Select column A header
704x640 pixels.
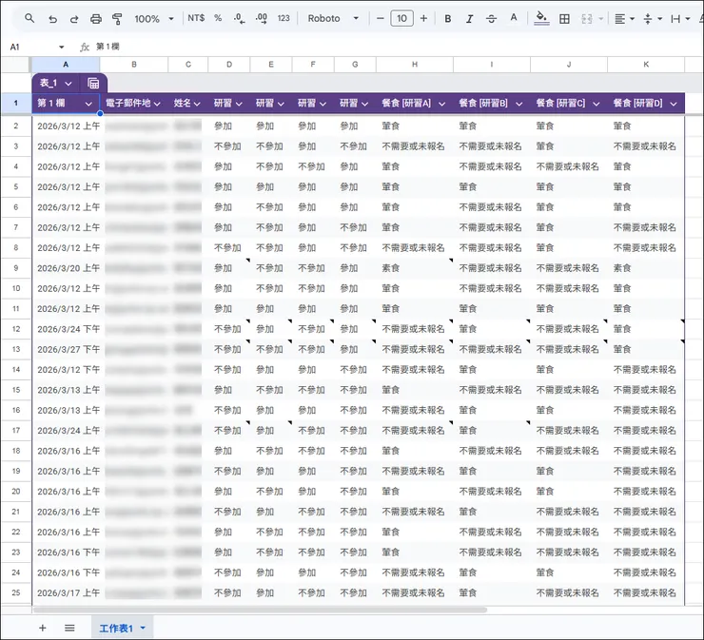coord(66,65)
